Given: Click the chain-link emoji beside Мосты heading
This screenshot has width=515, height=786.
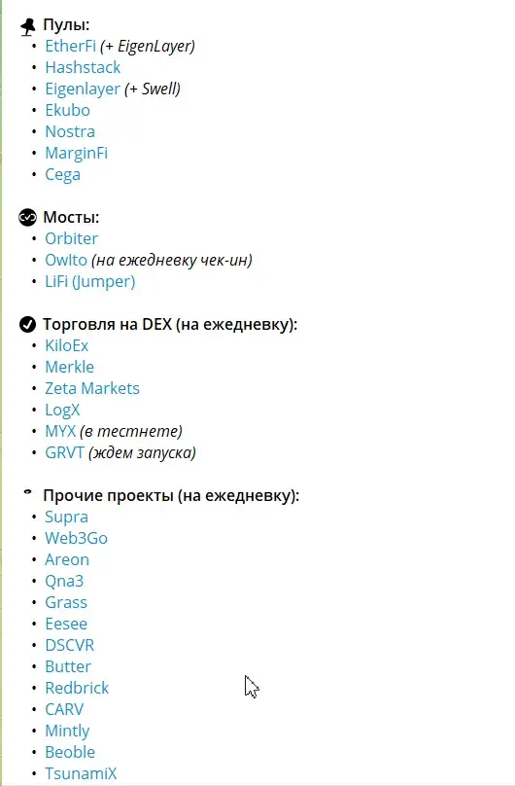Looking at the screenshot, I should tap(27, 218).
